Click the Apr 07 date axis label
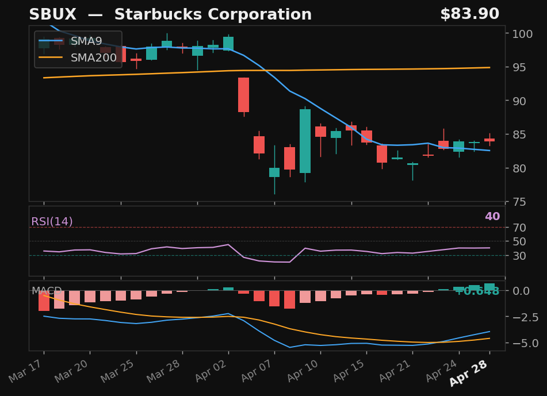 [x=258, y=371]
